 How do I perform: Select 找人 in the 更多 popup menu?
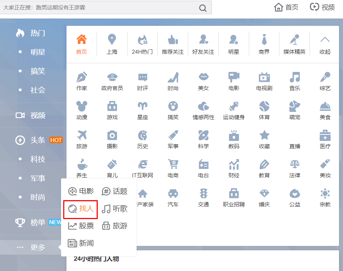tap(81, 209)
